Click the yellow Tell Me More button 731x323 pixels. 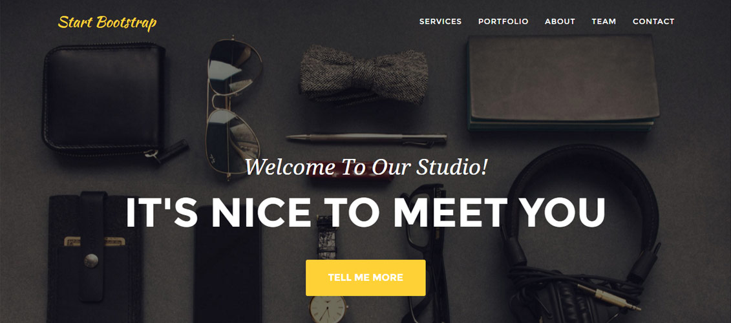tap(366, 278)
